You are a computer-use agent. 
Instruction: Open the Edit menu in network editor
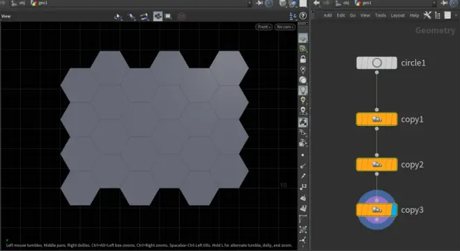[x=341, y=15]
